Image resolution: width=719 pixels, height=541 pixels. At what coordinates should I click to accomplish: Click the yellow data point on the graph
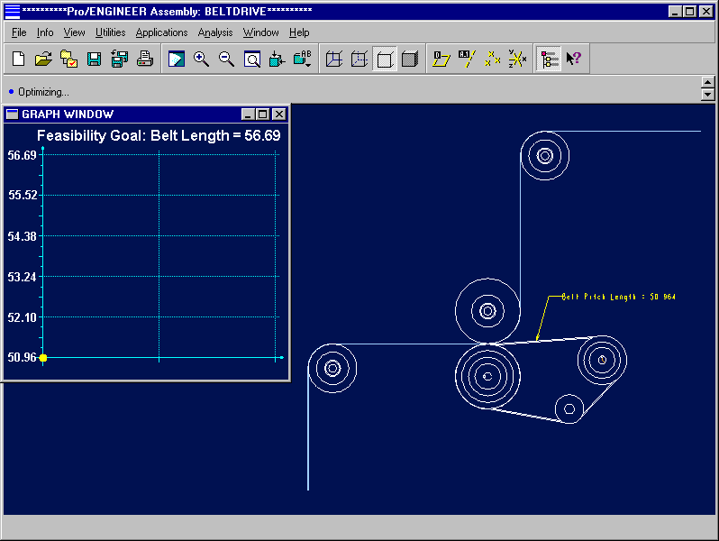[43, 358]
